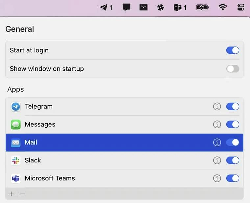Click the Wi-Fi icon in menu bar
250x203 pixels.
[x=223, y=7]
